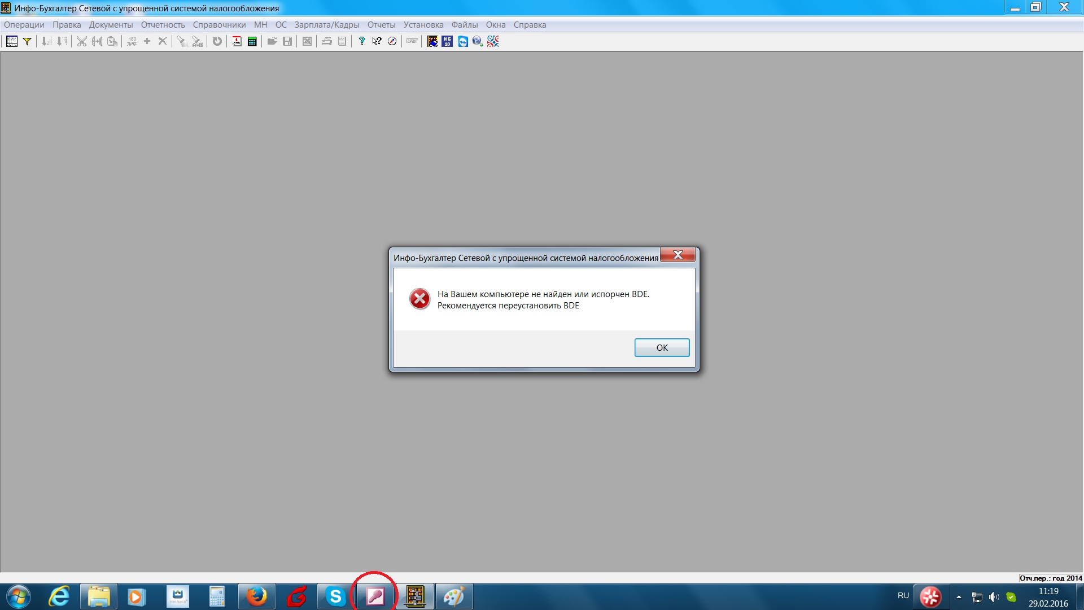Click the flashlight search icon
The width and height of the screenshot is (1084, 610).
pos(182,41)
